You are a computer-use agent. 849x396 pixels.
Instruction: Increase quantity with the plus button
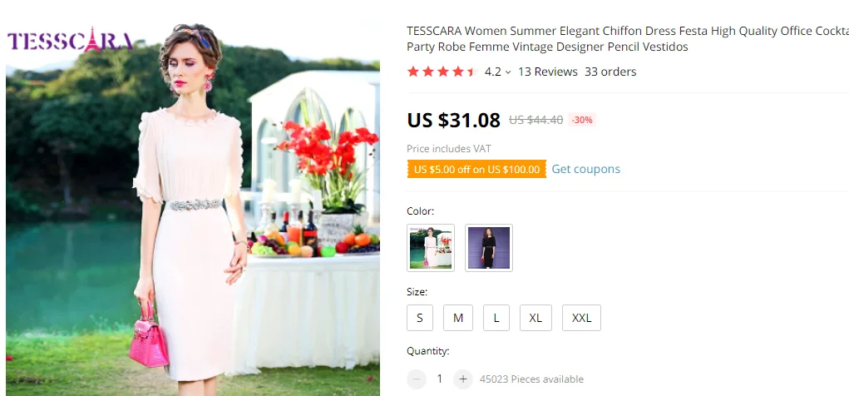tap(462, 379)
